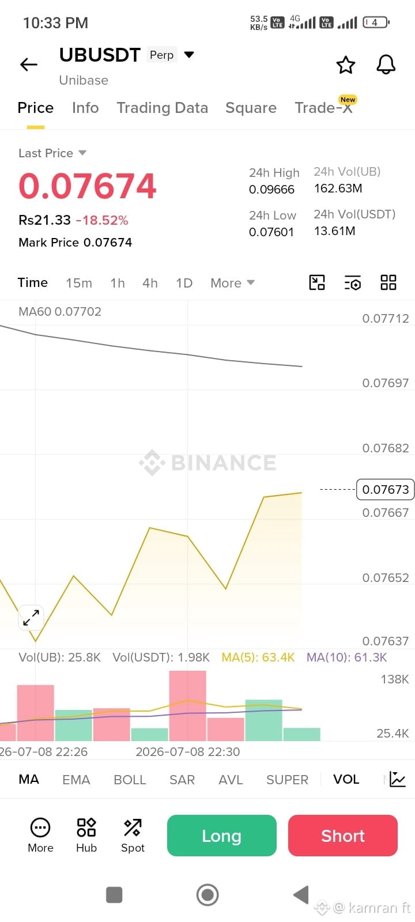This screenshot has width=415, height=922.
Task: Open the Hub icon
Action: coord(86,835)
